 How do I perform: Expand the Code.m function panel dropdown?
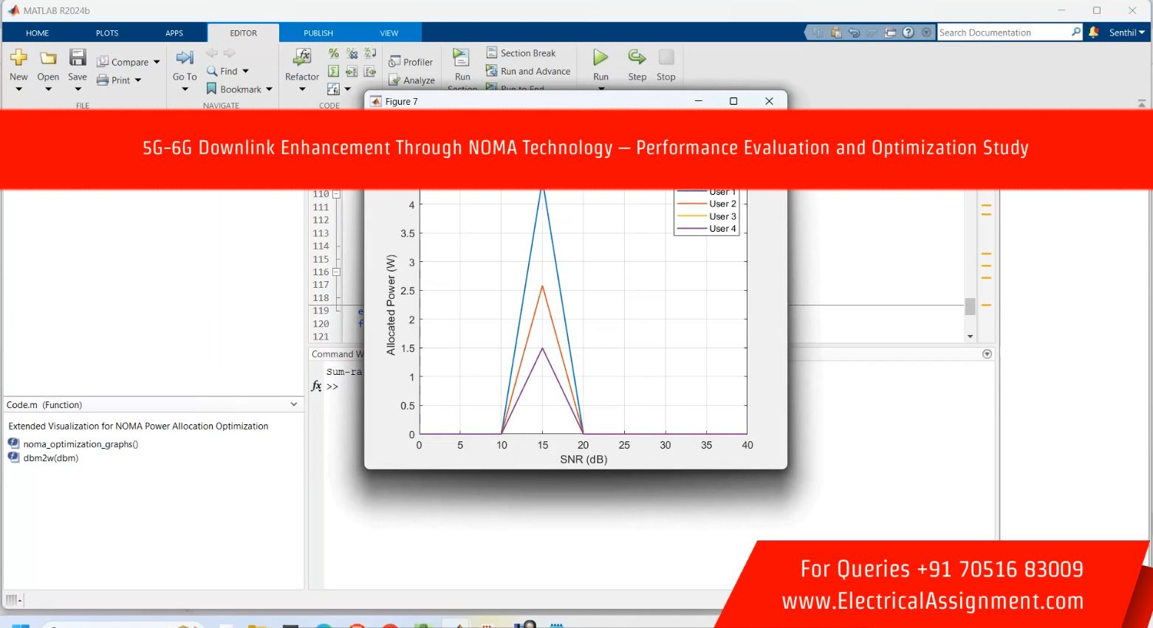[294, 404]
